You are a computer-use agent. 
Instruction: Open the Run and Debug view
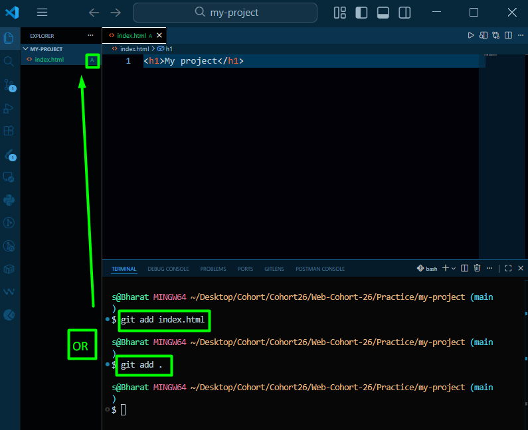pyautogui.click(x=9, y=109)
